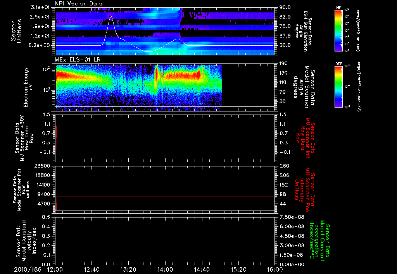397x274 pixels.
Task: Click the 206 telemetry tick label
Action: 284,175
